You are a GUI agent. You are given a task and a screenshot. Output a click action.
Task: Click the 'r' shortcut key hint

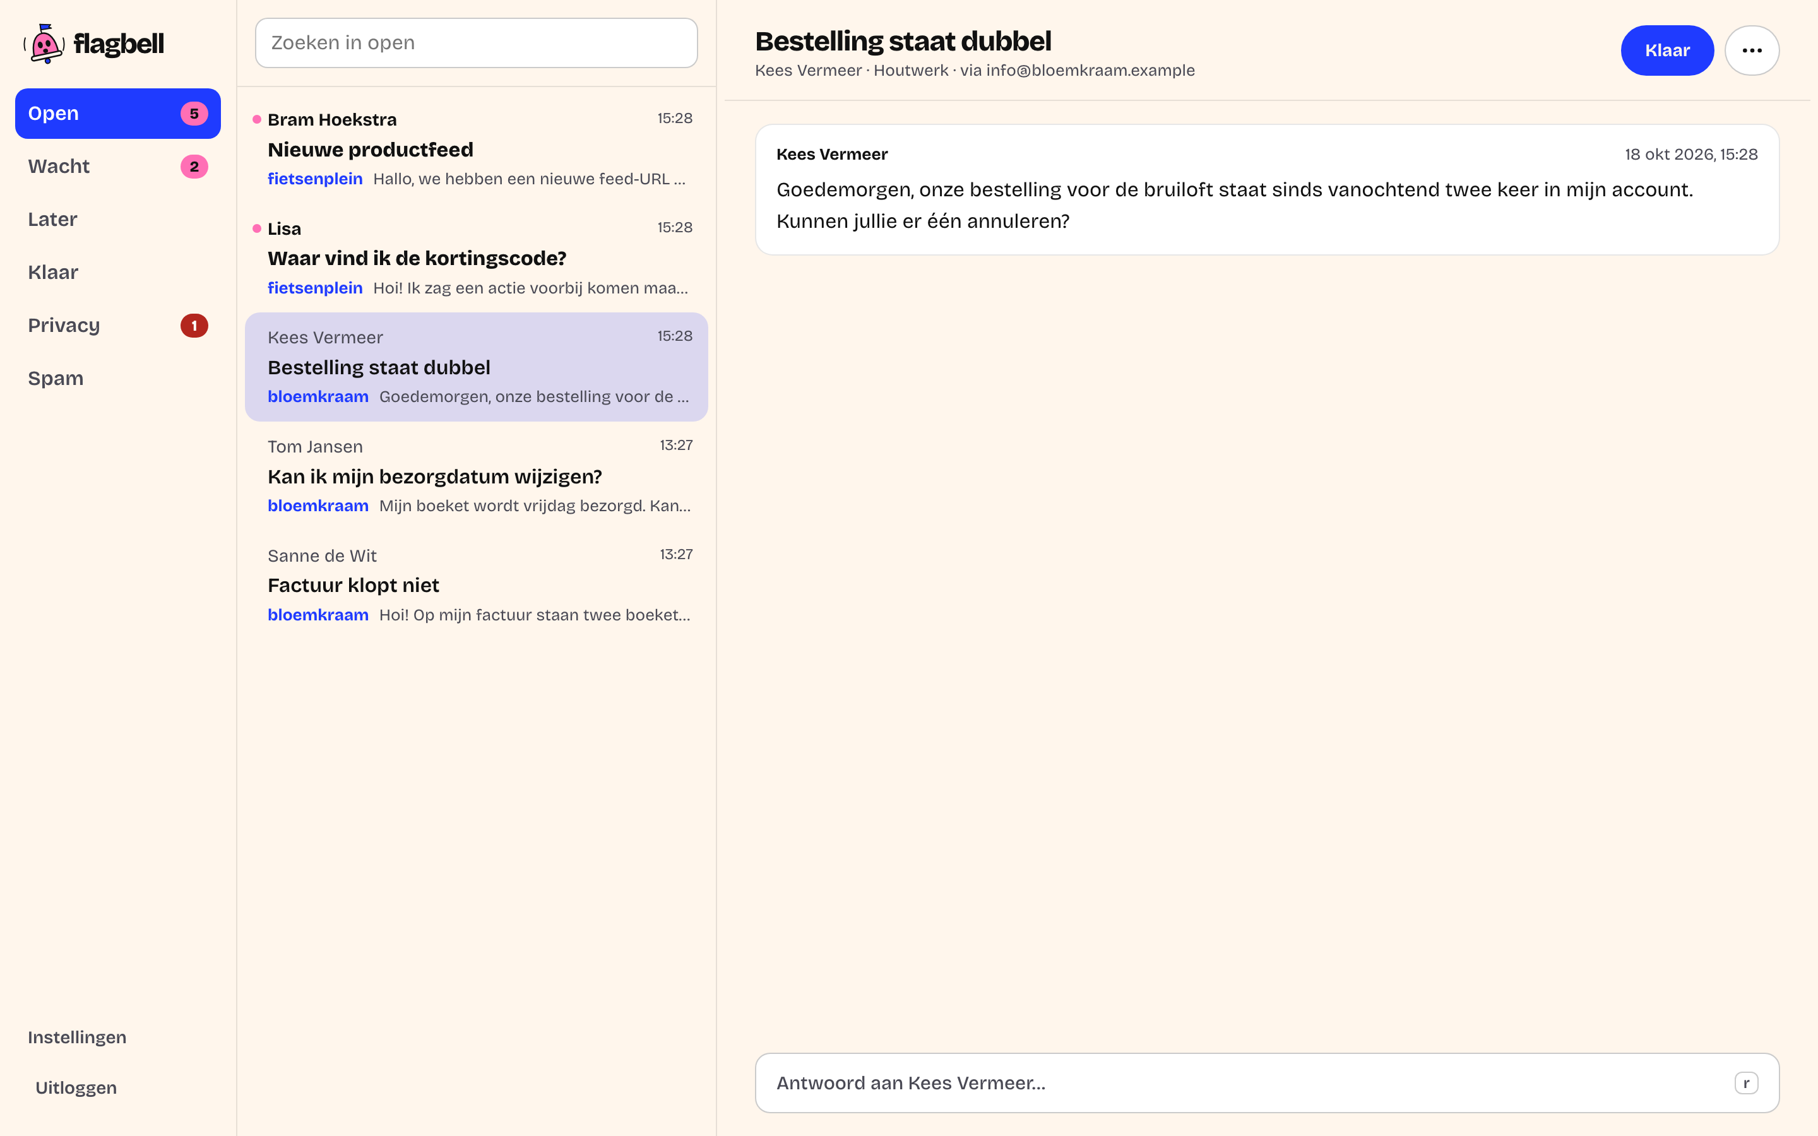[x=1746, y=1082]
